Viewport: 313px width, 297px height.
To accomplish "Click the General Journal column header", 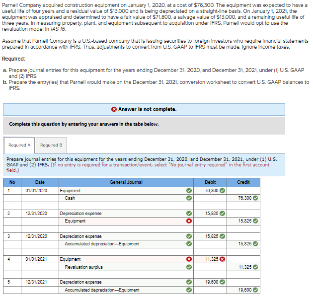I will click(126, 182).
